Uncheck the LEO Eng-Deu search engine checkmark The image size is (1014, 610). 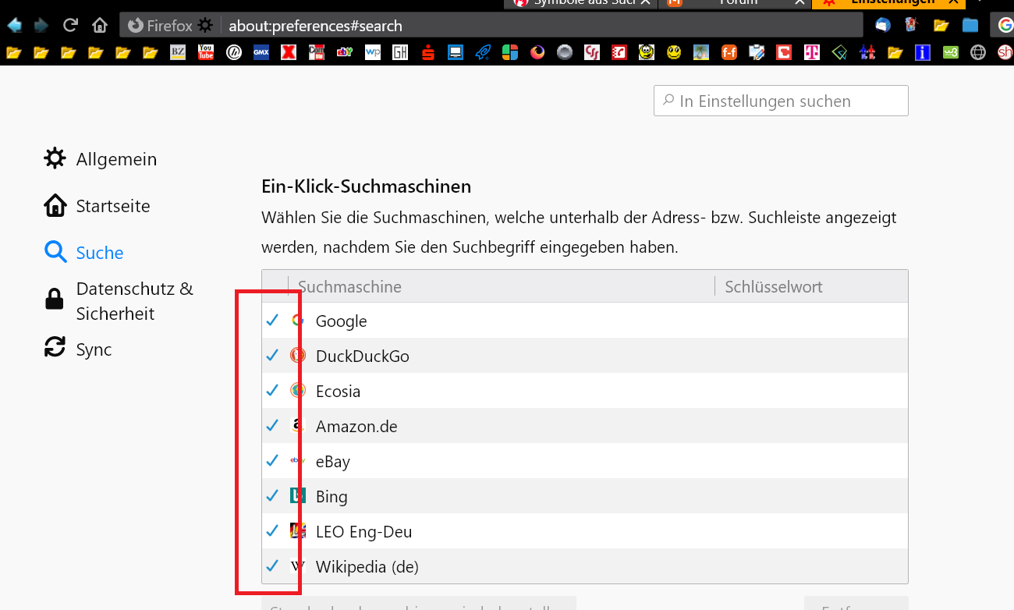pos(272,531)
